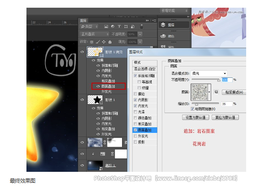Lock layer position icon
The height and width of the screenshot is (186, 260).
tap(104, 42)
